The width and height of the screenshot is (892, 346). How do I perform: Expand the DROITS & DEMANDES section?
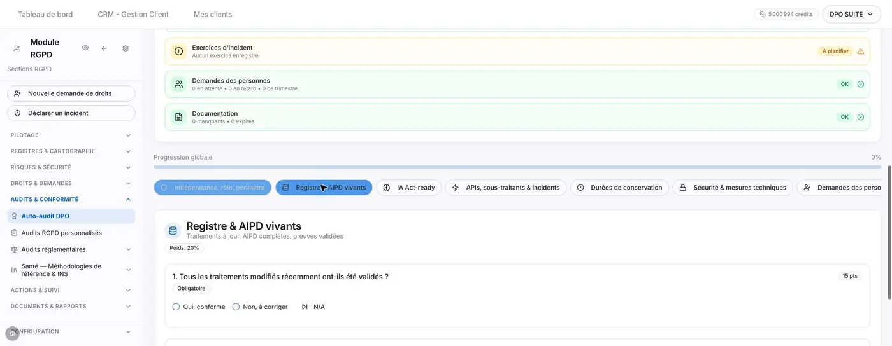click(x=71, y=183)
